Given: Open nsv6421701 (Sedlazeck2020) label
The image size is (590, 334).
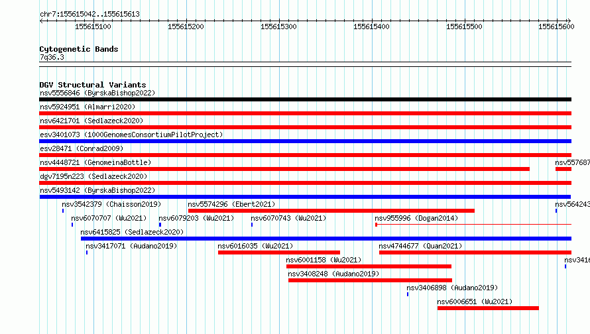Looking at the screenshot, I should click(91, 121).
